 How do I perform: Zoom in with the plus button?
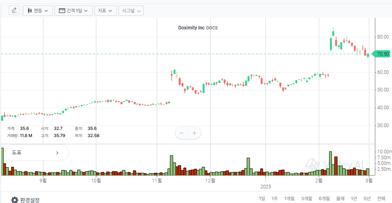[194, 133]
